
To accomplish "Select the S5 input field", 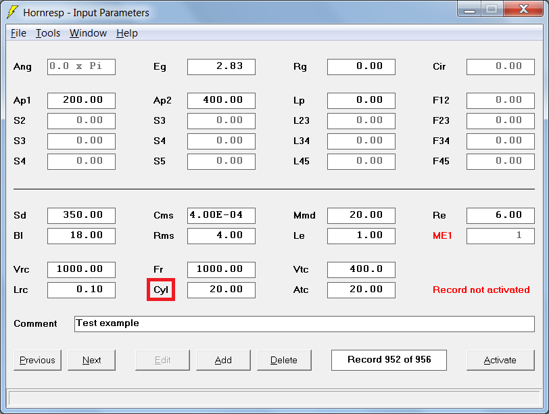I will (x=221, y=162).
